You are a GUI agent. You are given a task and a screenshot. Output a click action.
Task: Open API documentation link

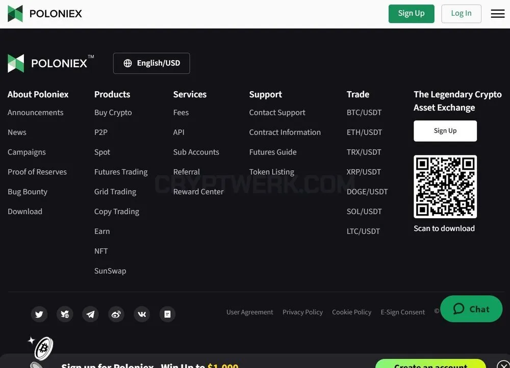(x=179, y=133)
